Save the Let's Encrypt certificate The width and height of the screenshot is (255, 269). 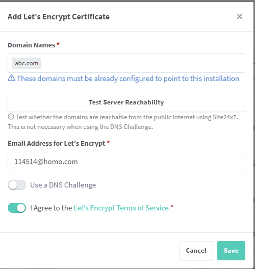pos(231,251)
